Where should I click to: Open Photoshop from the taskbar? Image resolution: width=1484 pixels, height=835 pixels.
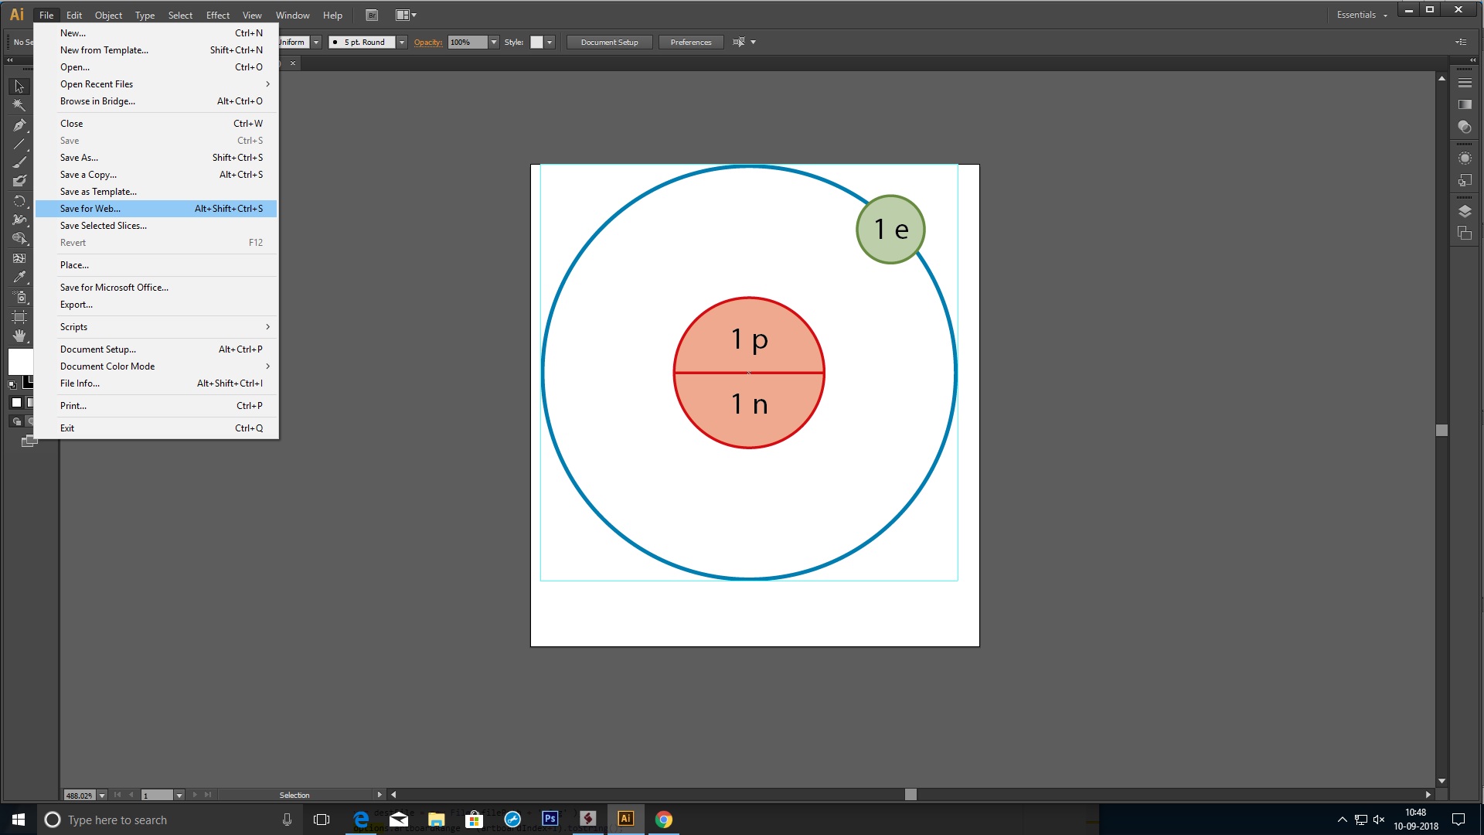(550, 819)
